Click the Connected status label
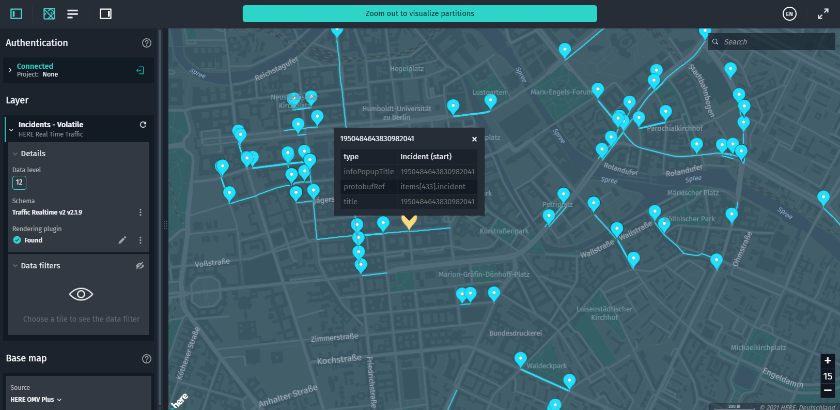 pyautogui.click(x=35, y=66)
